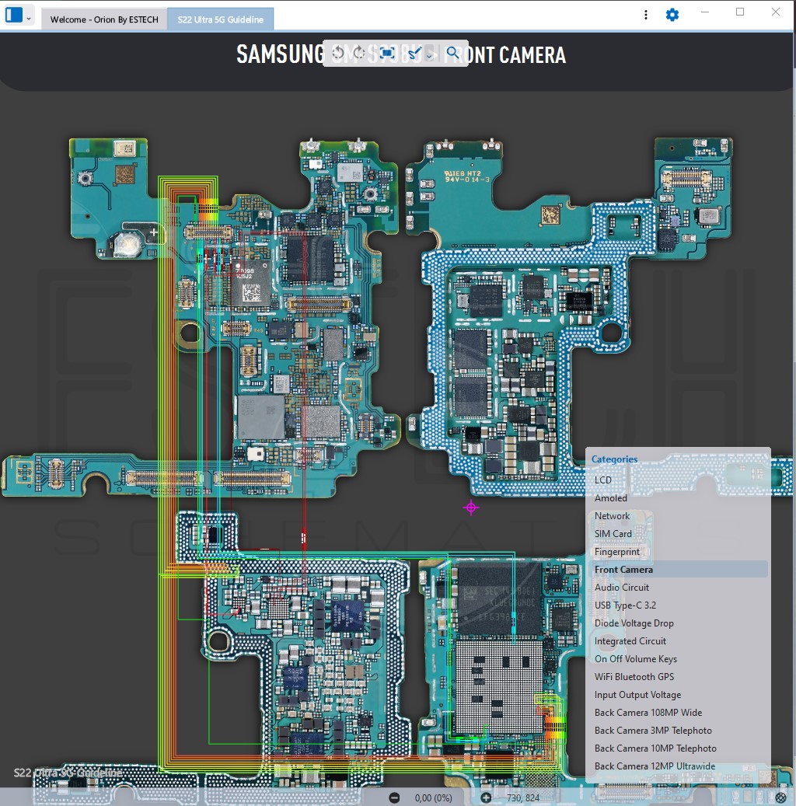
Task: Open settings with the gear icon
Action: [672, 15]
